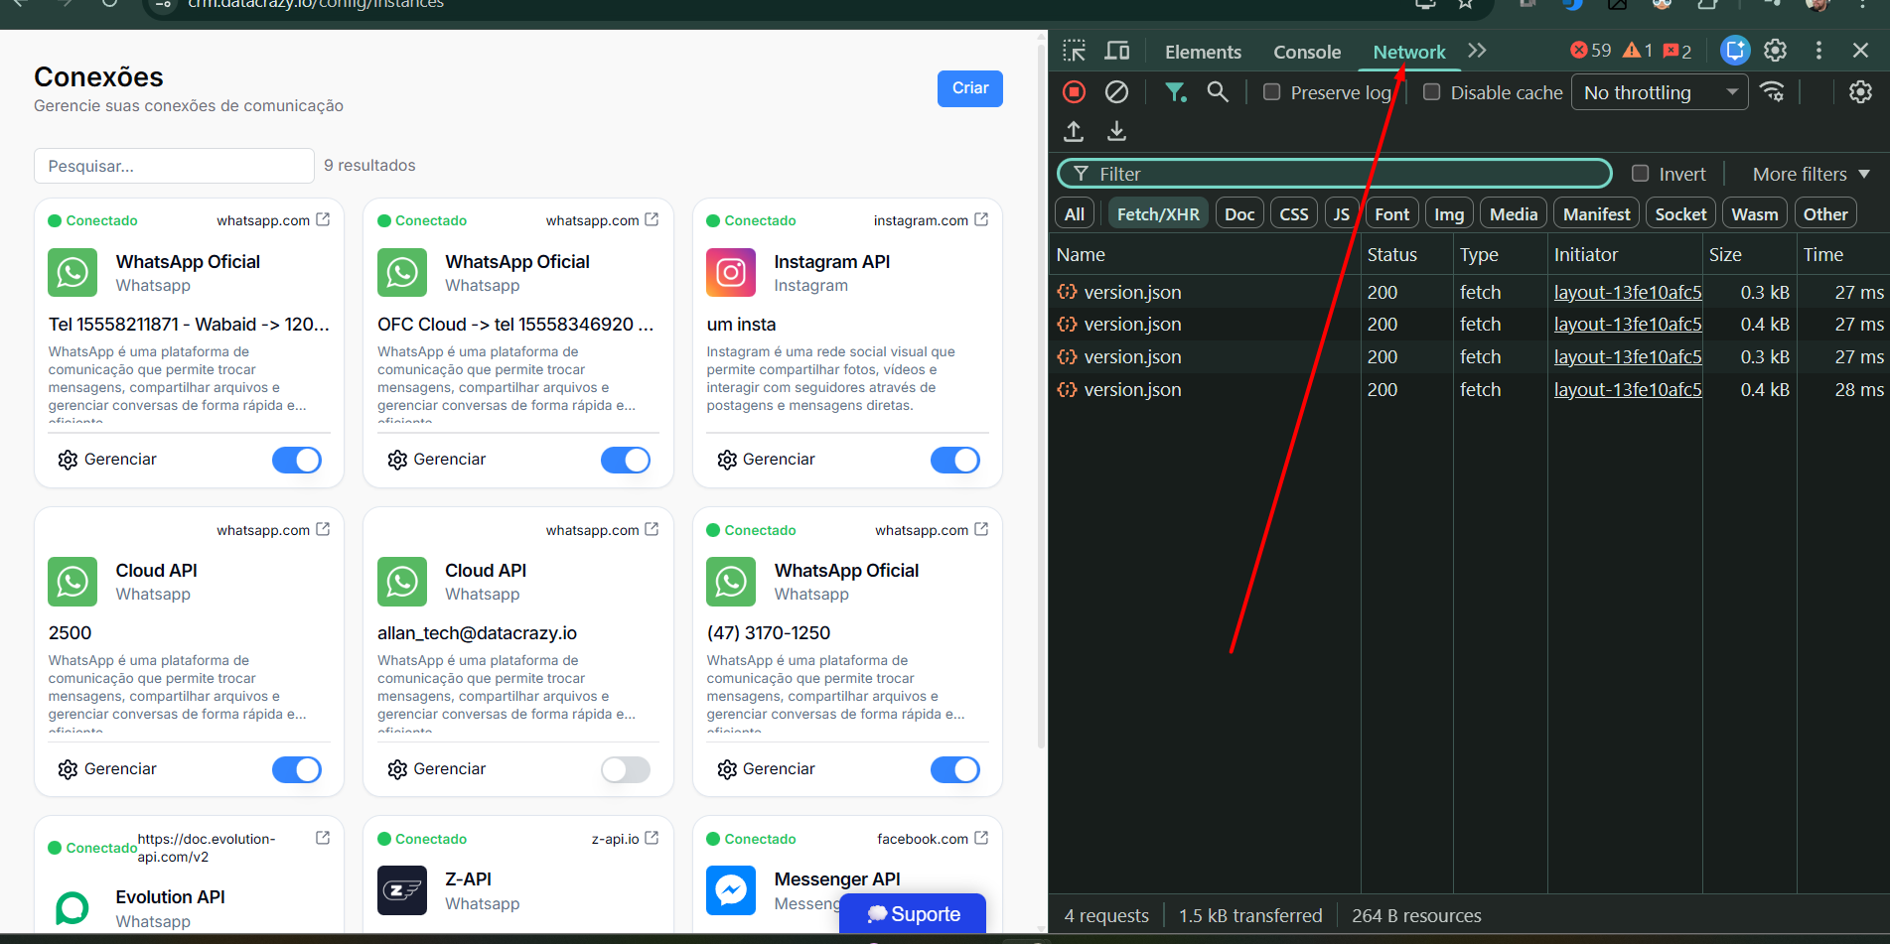Filter requests by CSS type
Screen dimensions: 1890x944
pos(1294,213)
